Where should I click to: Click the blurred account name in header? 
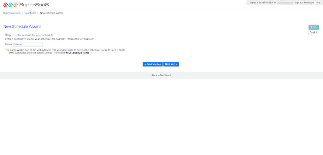285,3
